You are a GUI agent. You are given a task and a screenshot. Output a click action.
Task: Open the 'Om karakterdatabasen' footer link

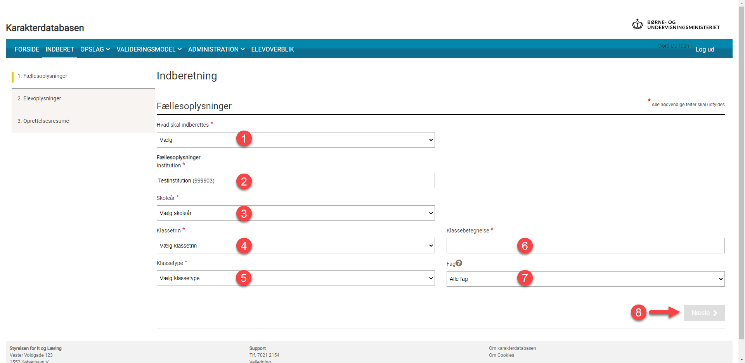(x=512, y=348)
